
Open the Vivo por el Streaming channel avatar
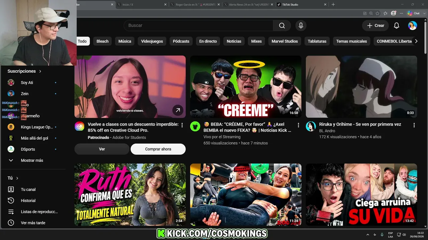pyautogui.click(x=195, y=126)
